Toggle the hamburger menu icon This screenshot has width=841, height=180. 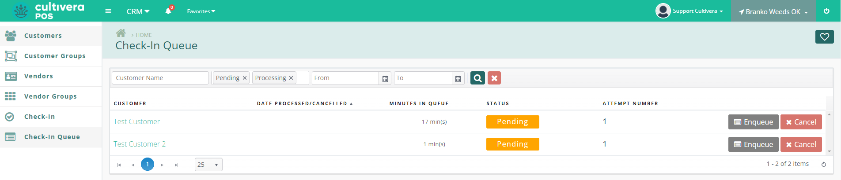108,11
